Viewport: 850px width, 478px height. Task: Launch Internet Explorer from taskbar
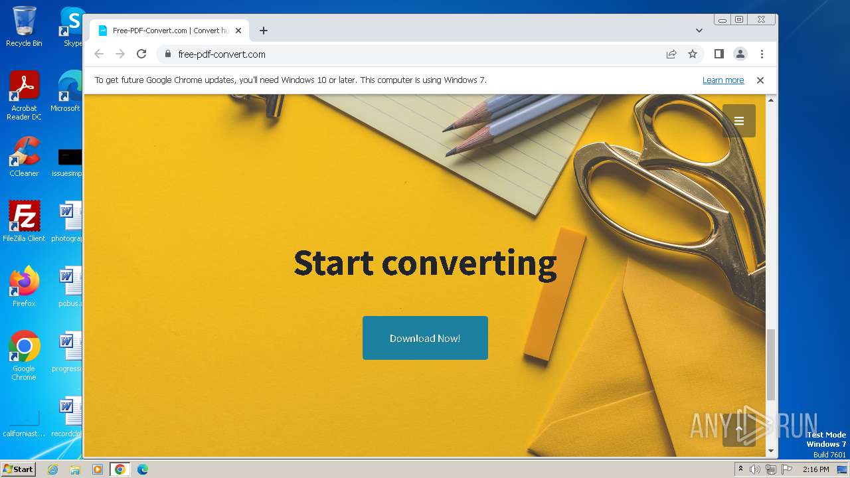click(x=53, y=469)
